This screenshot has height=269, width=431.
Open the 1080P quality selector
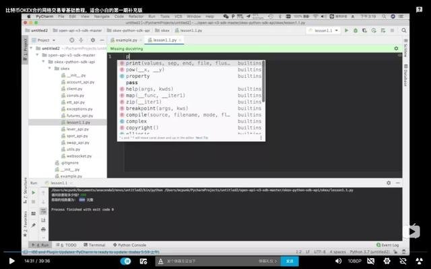click(x=355, y=261)
